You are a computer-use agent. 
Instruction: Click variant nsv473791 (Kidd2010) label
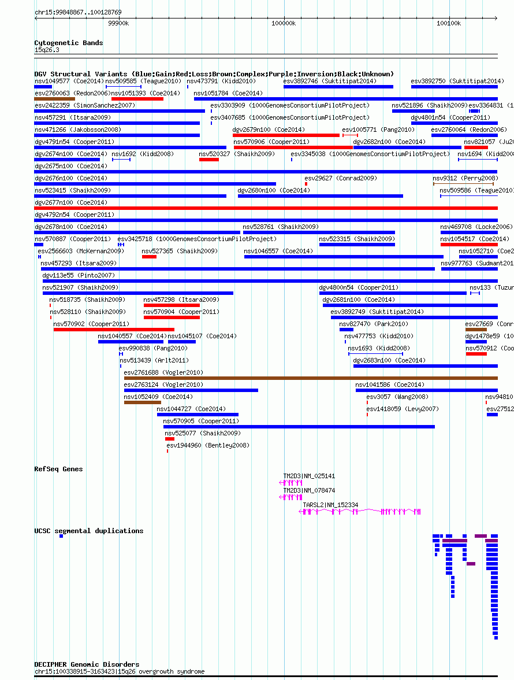pyautogui.click(x=221, y=81)
